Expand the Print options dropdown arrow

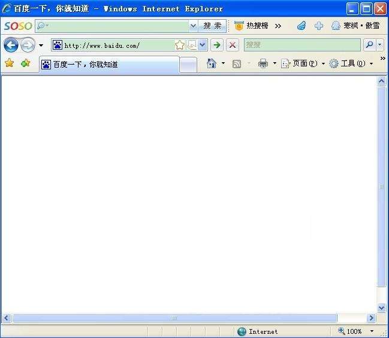[275, 63]
